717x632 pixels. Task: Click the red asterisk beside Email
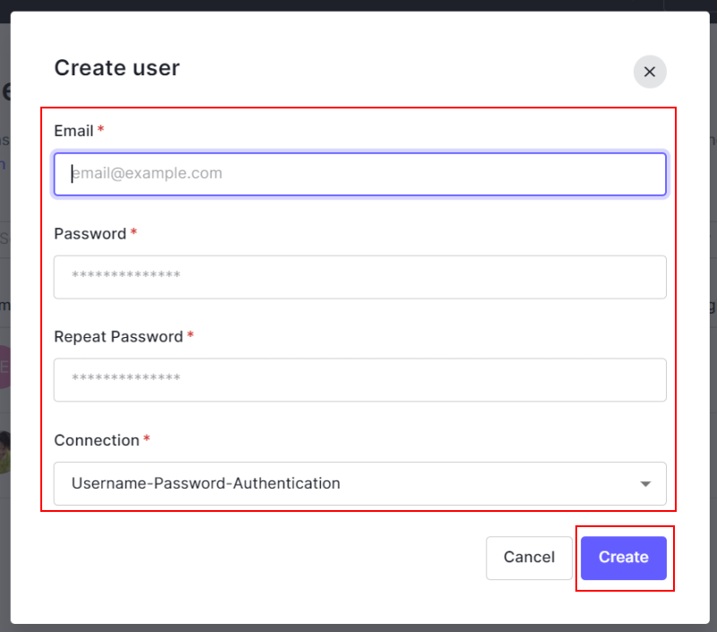100,130
